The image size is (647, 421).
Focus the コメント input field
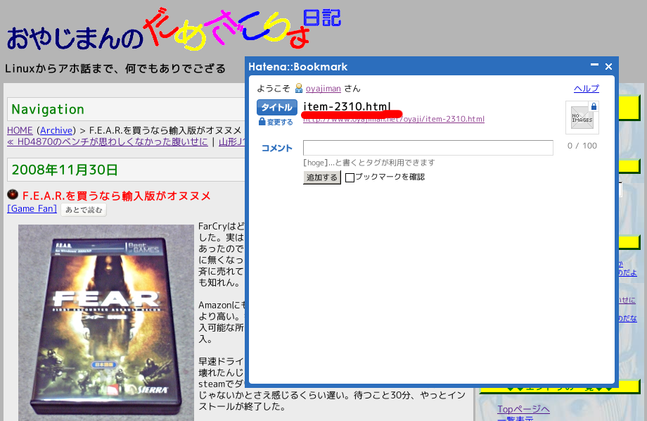[x=428, y=148]
